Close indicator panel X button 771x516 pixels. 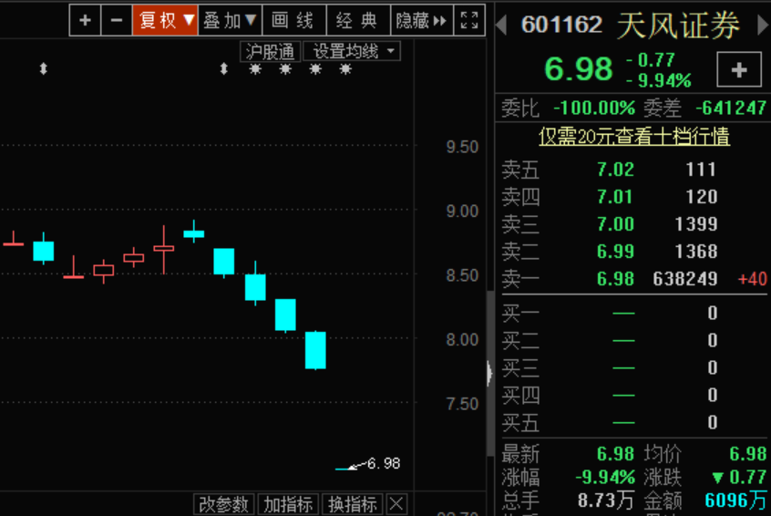(396, 504)
